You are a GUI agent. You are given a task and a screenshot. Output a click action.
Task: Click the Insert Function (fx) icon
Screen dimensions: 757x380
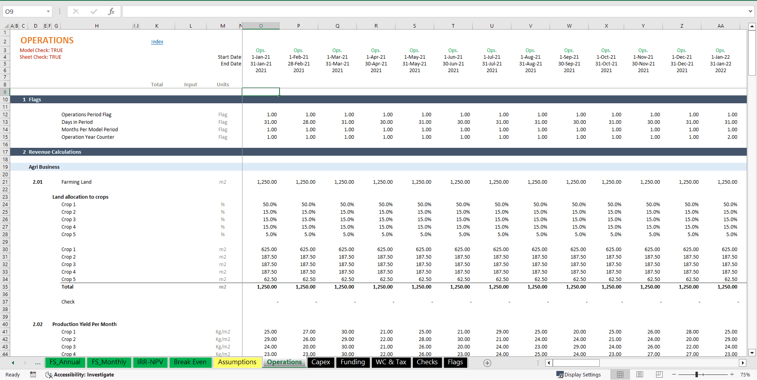point(112,11)
